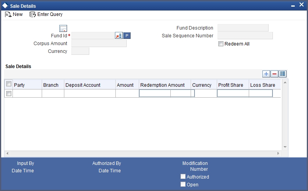Image resolution: width=308 pixels, height=191 pixels.
Task: Click the horizontal scrollbar right arrow
Action: [278, 153]
